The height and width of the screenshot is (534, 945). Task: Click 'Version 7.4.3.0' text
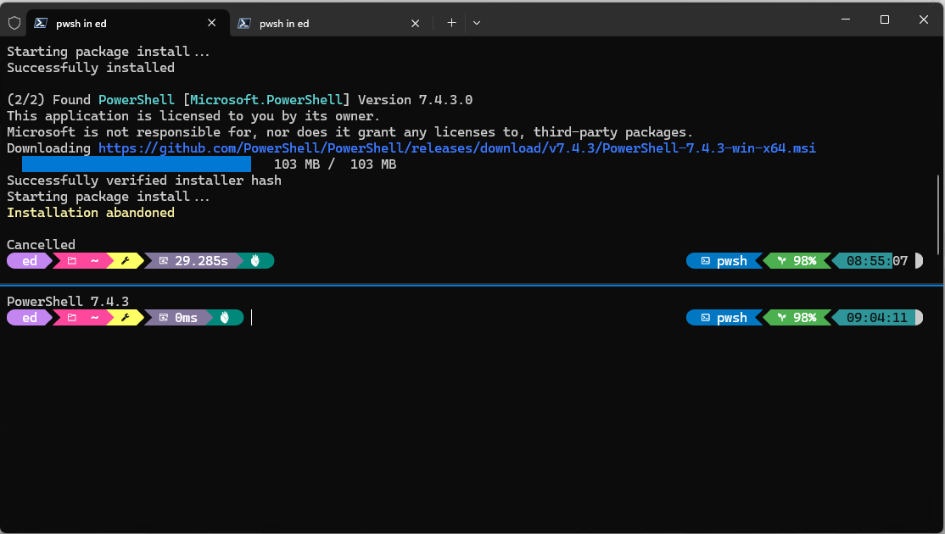click(416, 100)
